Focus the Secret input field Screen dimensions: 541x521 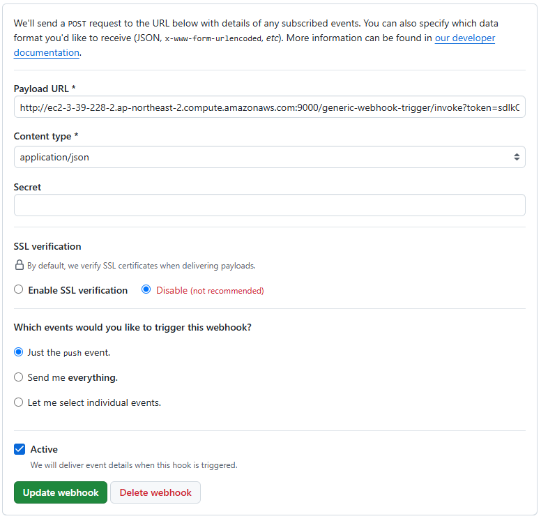pyautogui.click(x=269, y=205)
